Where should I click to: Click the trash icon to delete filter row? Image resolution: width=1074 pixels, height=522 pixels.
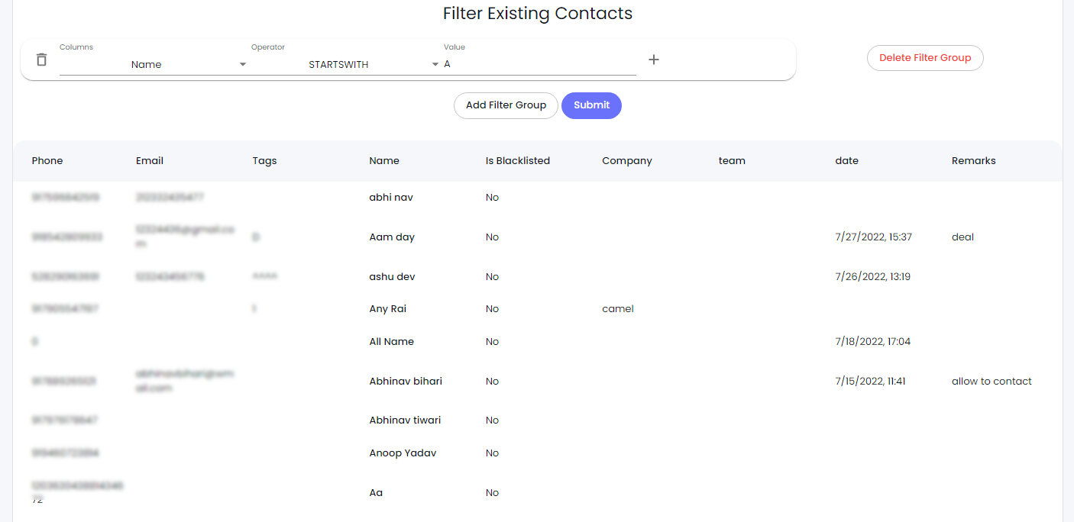[42, 60]
